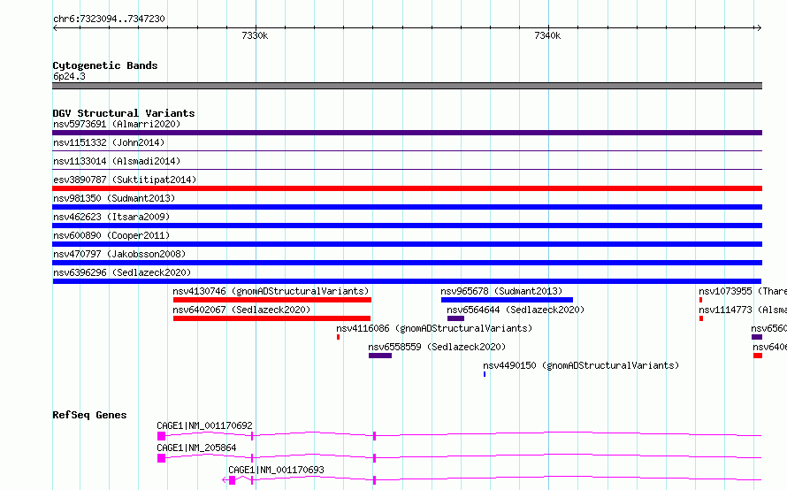The height and width of the screenshot is (490, 787).
Task: Select the small blue nsv4490150 variant mark
Action: [x=485, y=374]
